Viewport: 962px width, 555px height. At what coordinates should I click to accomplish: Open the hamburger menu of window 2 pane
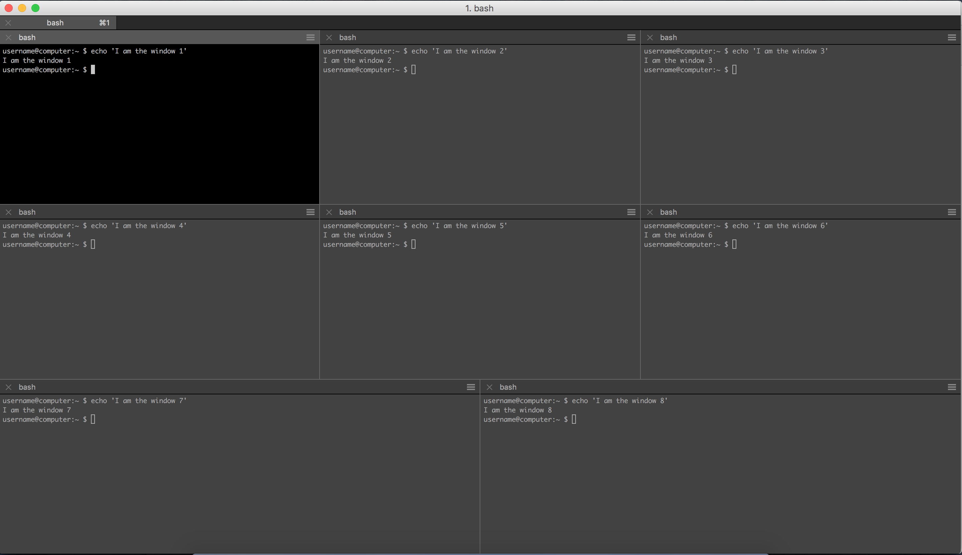pyautogui.click(x=631, y=37)
